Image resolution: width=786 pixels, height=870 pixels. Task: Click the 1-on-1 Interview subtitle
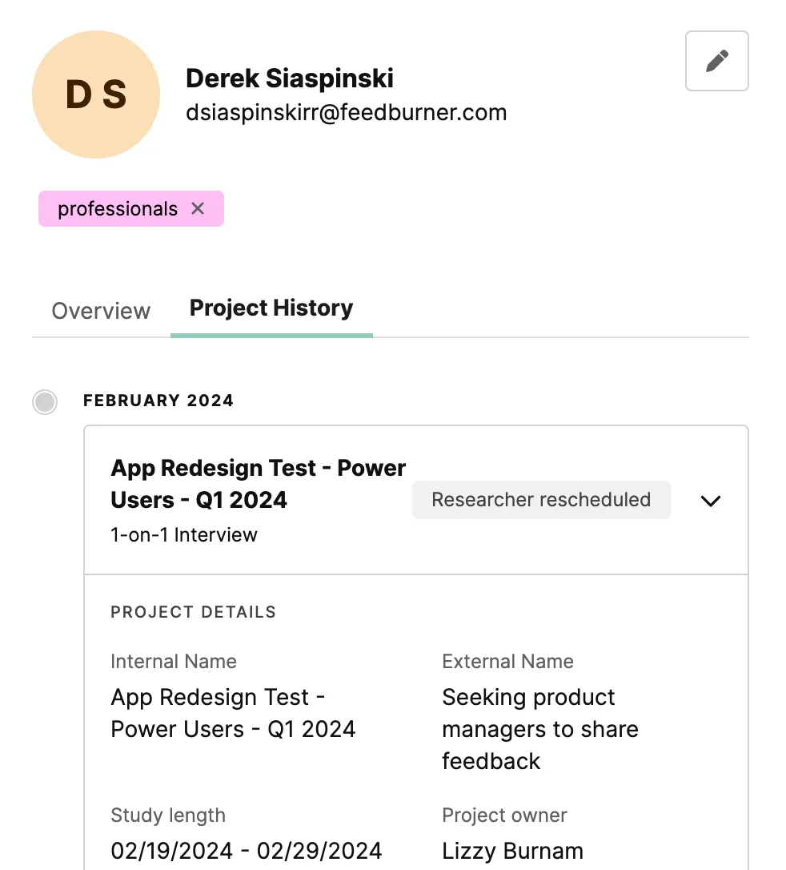click(184, 535)
